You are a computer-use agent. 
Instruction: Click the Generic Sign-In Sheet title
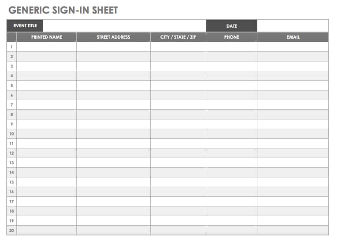pyautogui.click(x=63, y=10)
